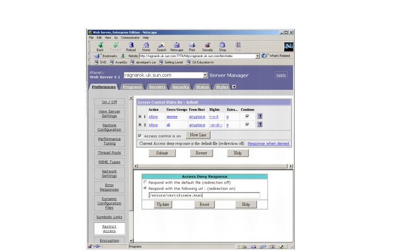Switch to the Programs tab
The width and height of the screenshot is (403, 251).
[x=132, y=87]
